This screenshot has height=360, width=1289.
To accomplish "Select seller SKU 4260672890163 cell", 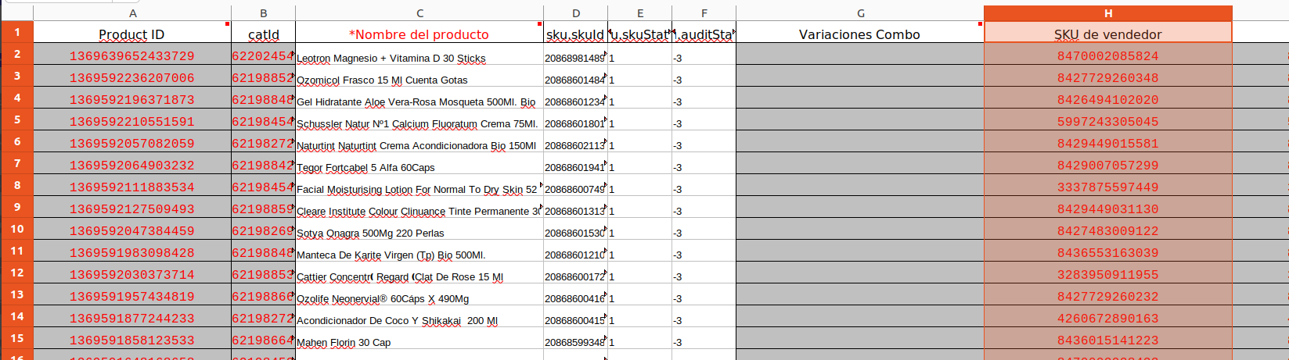I will (x=1108, y=316).
